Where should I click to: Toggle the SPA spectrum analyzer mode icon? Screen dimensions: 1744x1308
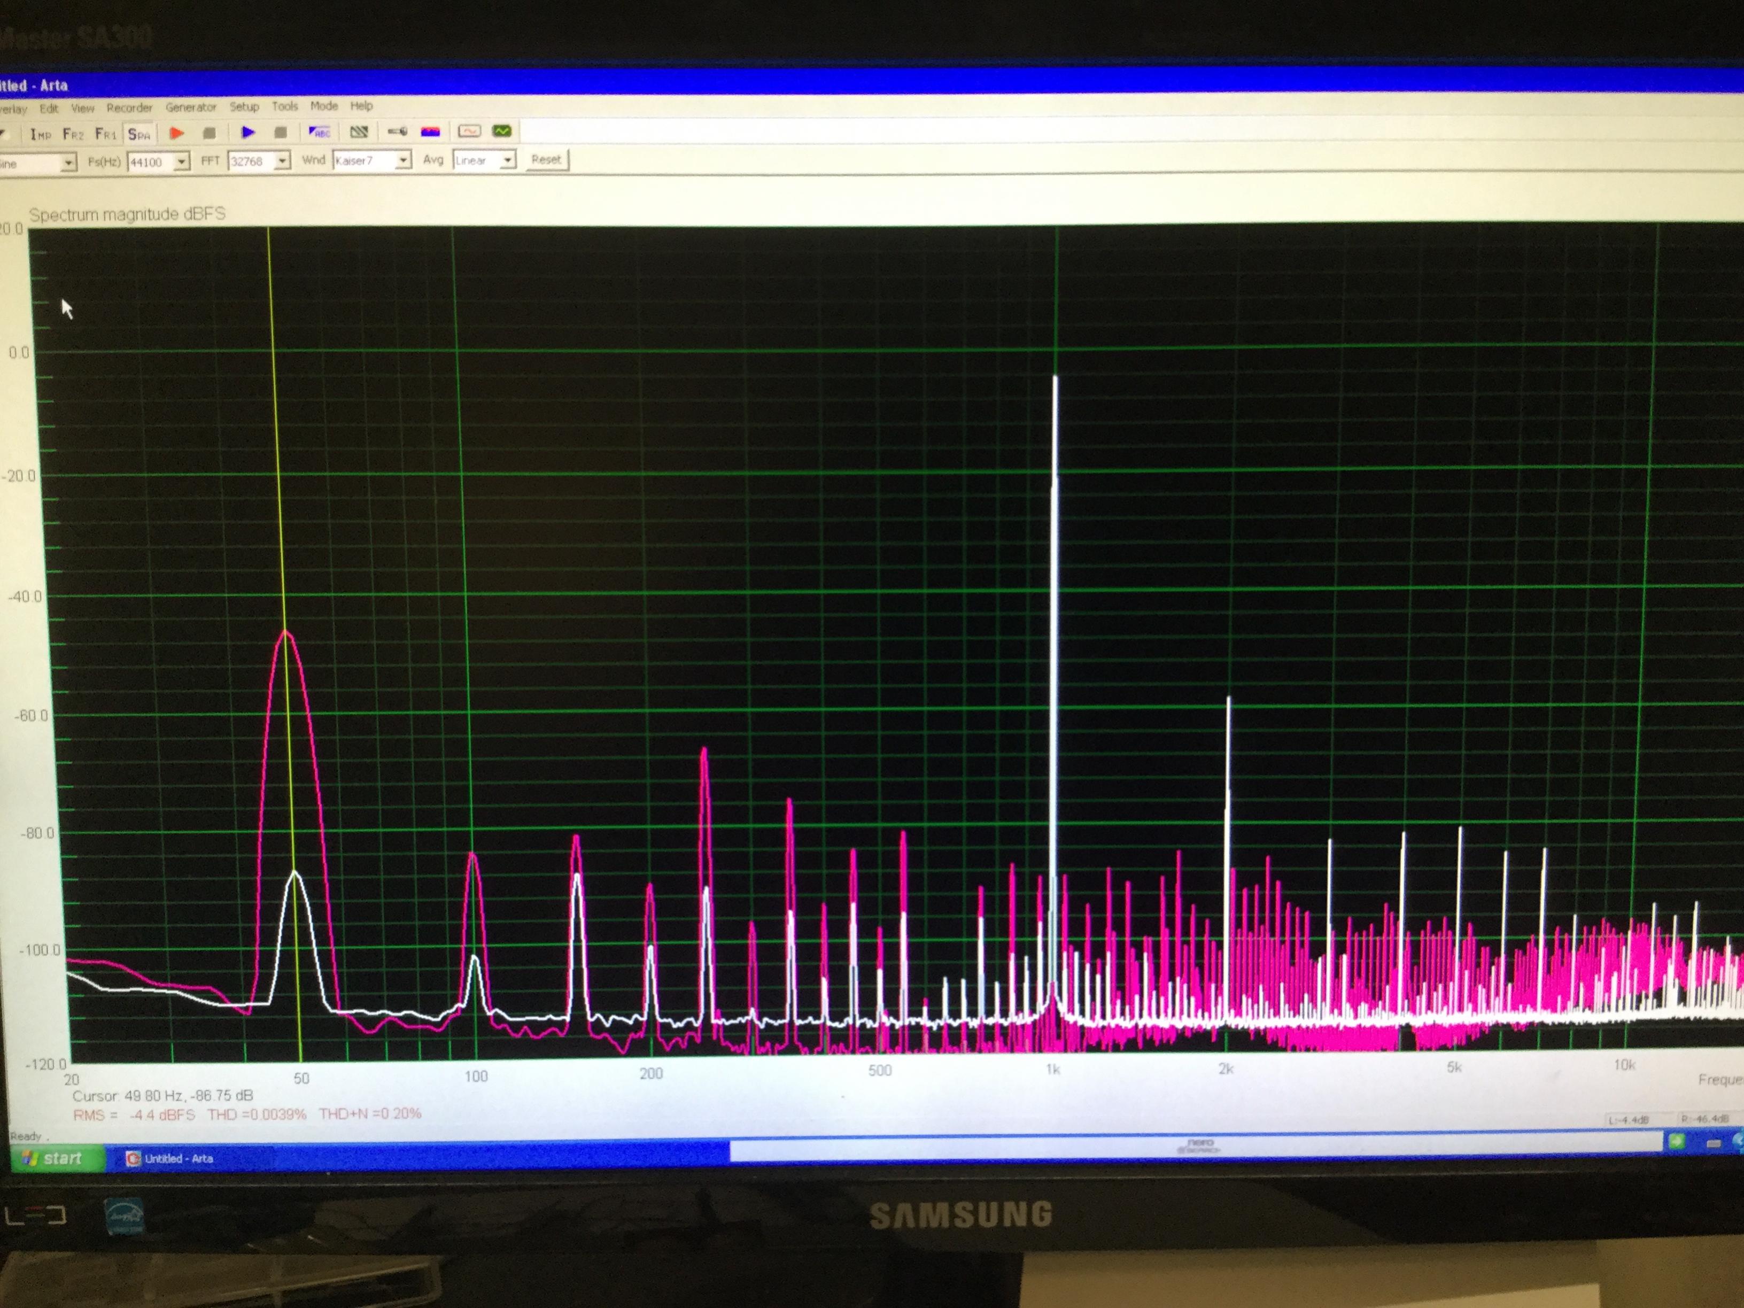click(139, 134)
